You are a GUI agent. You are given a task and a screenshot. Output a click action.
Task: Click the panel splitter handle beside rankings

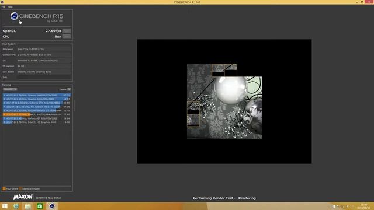74,106
